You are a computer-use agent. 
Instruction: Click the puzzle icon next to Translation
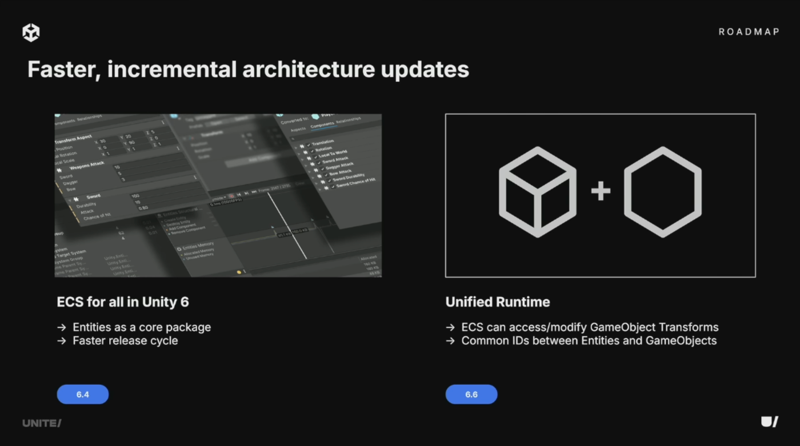click(302, 146)
